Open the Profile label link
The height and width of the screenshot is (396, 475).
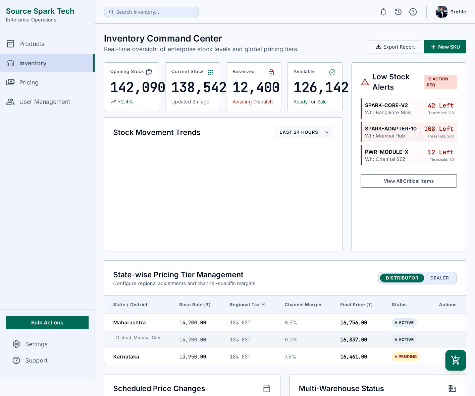coord(458,12)
